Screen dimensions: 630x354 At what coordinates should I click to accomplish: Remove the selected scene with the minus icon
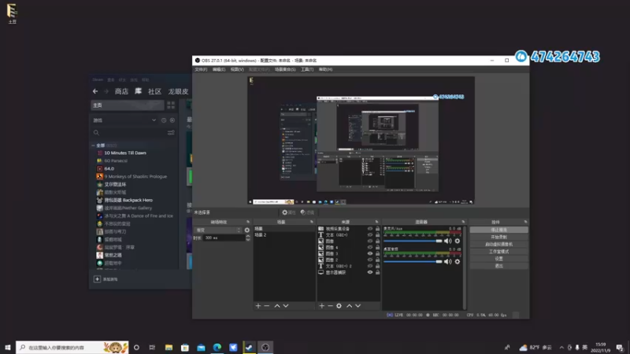pyautogui.click(x=267, y=306)
